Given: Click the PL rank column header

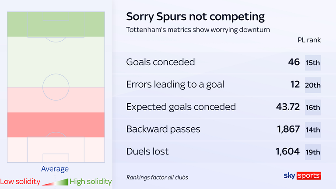Looking at the screenshot, I should pos(308,40).
